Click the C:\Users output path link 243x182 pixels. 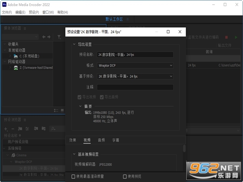(x=229, y=65)
